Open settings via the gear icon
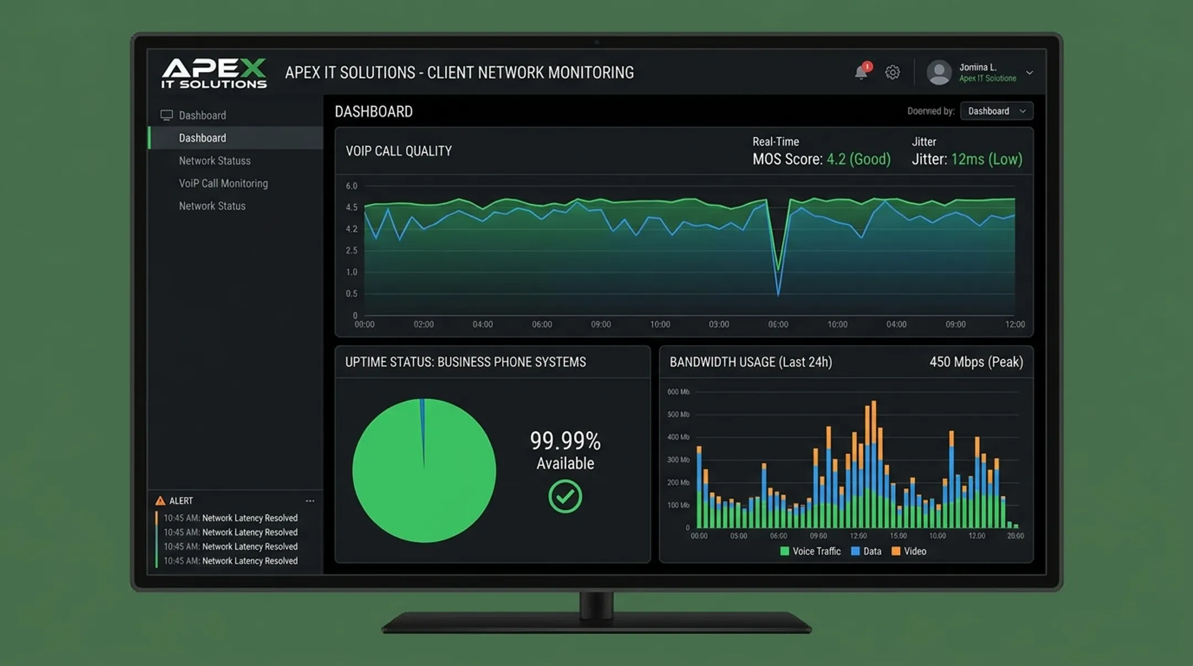Viewport: 1193px width, 666px height. [893, 72]
